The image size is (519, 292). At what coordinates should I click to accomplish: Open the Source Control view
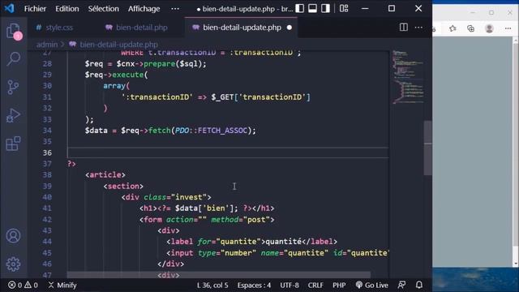[x=13, y=88]
